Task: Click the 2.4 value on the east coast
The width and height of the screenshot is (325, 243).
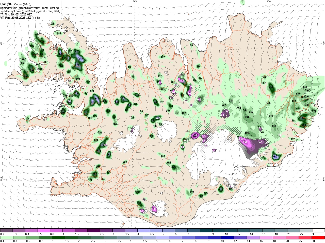Action: click(x=305, y=125)
